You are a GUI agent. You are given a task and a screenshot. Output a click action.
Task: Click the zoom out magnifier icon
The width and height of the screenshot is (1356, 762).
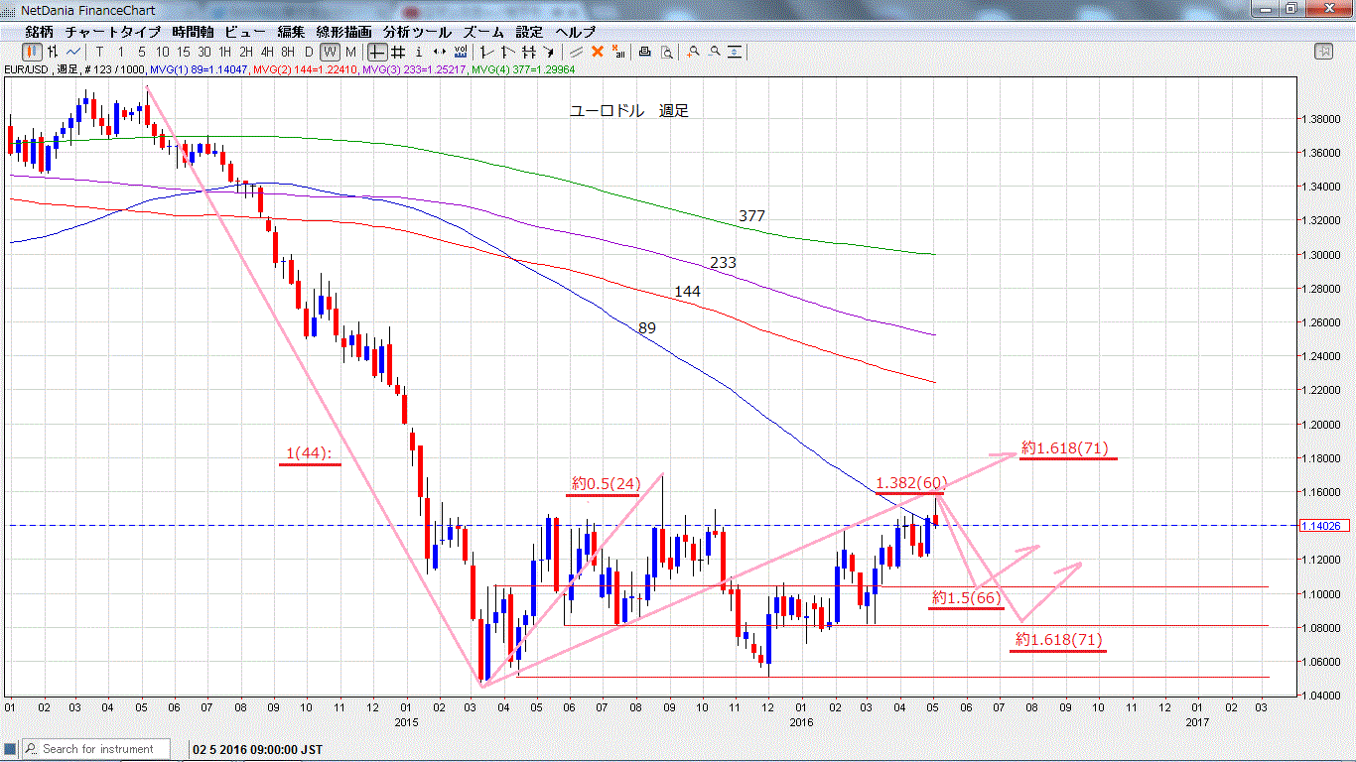[714, 51]
